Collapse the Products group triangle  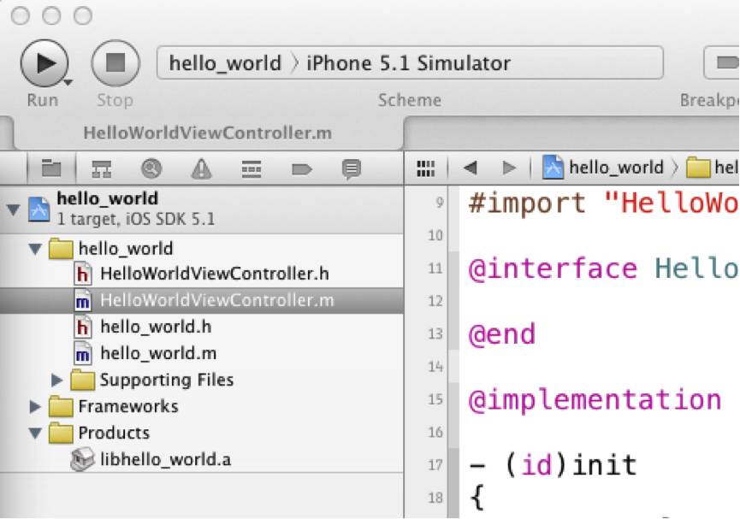click(35, 433)
